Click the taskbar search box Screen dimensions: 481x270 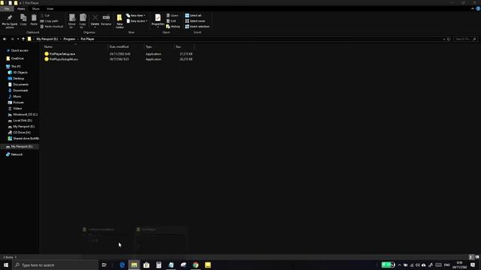(x=56, y=265)
